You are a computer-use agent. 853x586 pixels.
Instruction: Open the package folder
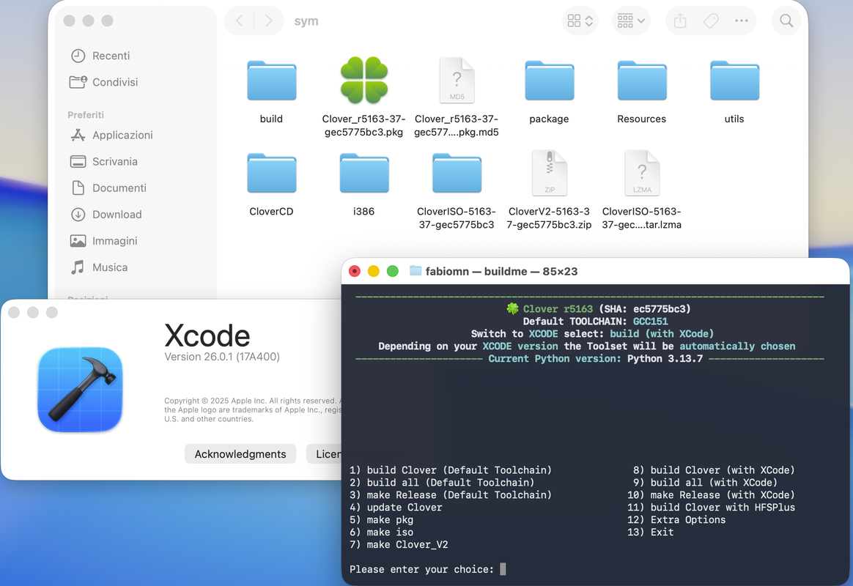coord(550,81)
